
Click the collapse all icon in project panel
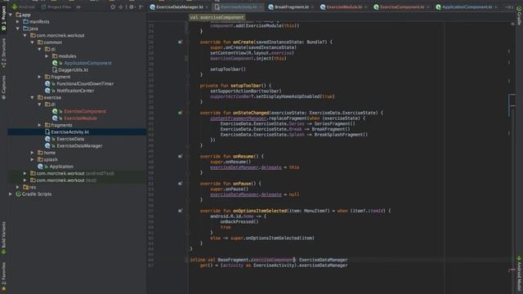point(121,7)
